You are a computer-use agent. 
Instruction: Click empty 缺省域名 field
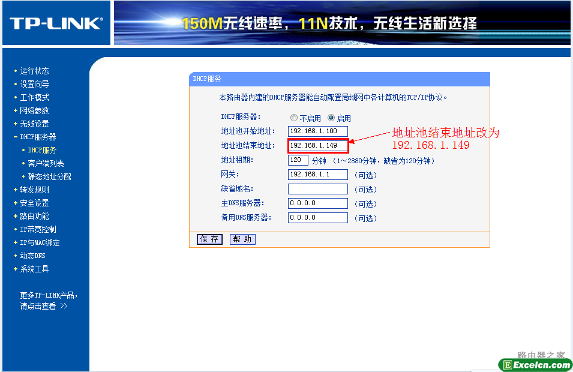(318, 188)
